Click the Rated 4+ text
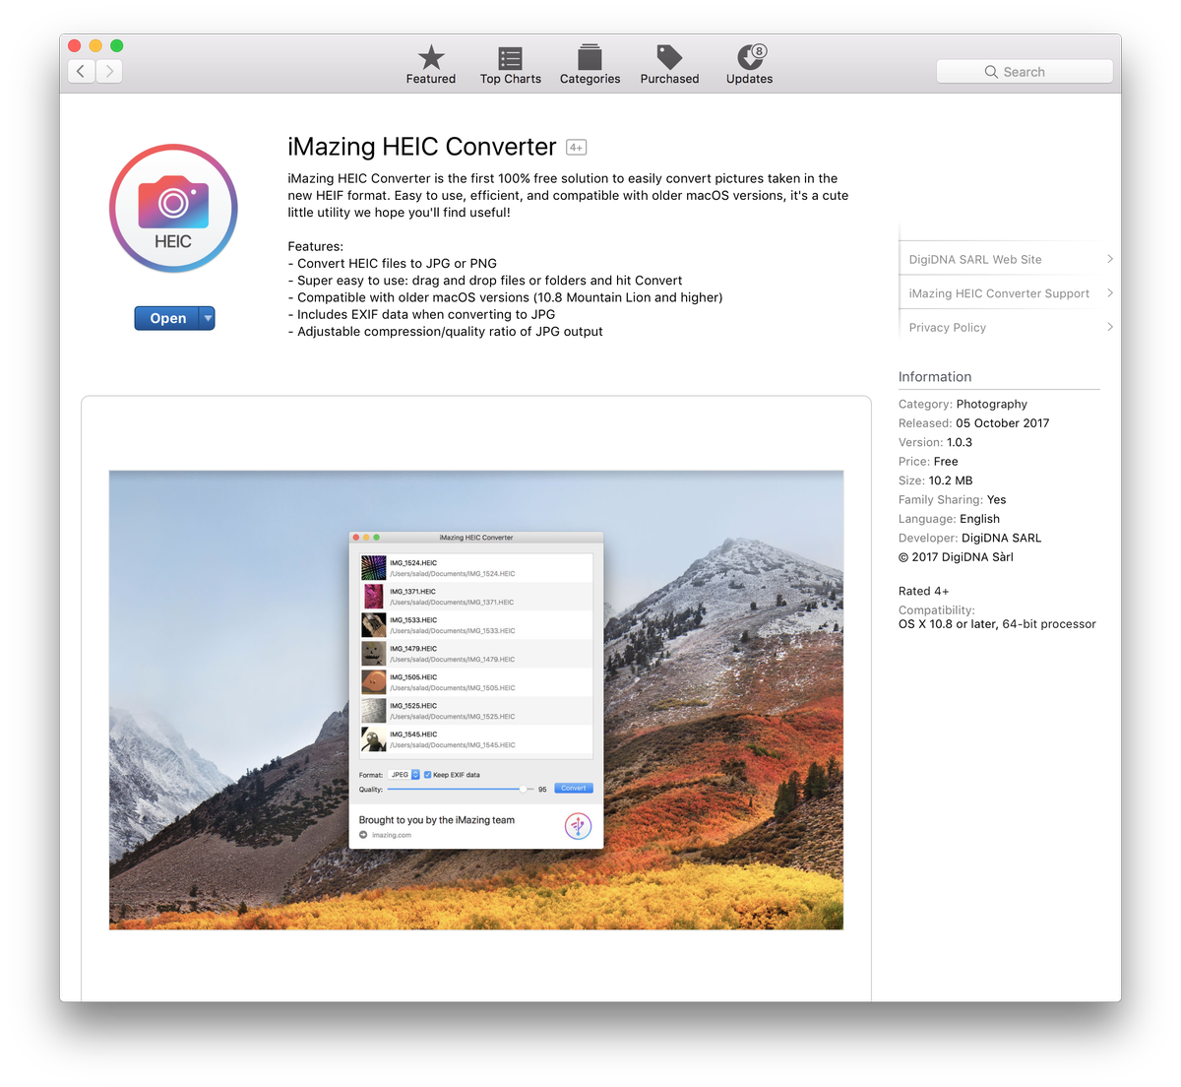1181x1087 pixels. pyautogui.click(x=924, y=592)
